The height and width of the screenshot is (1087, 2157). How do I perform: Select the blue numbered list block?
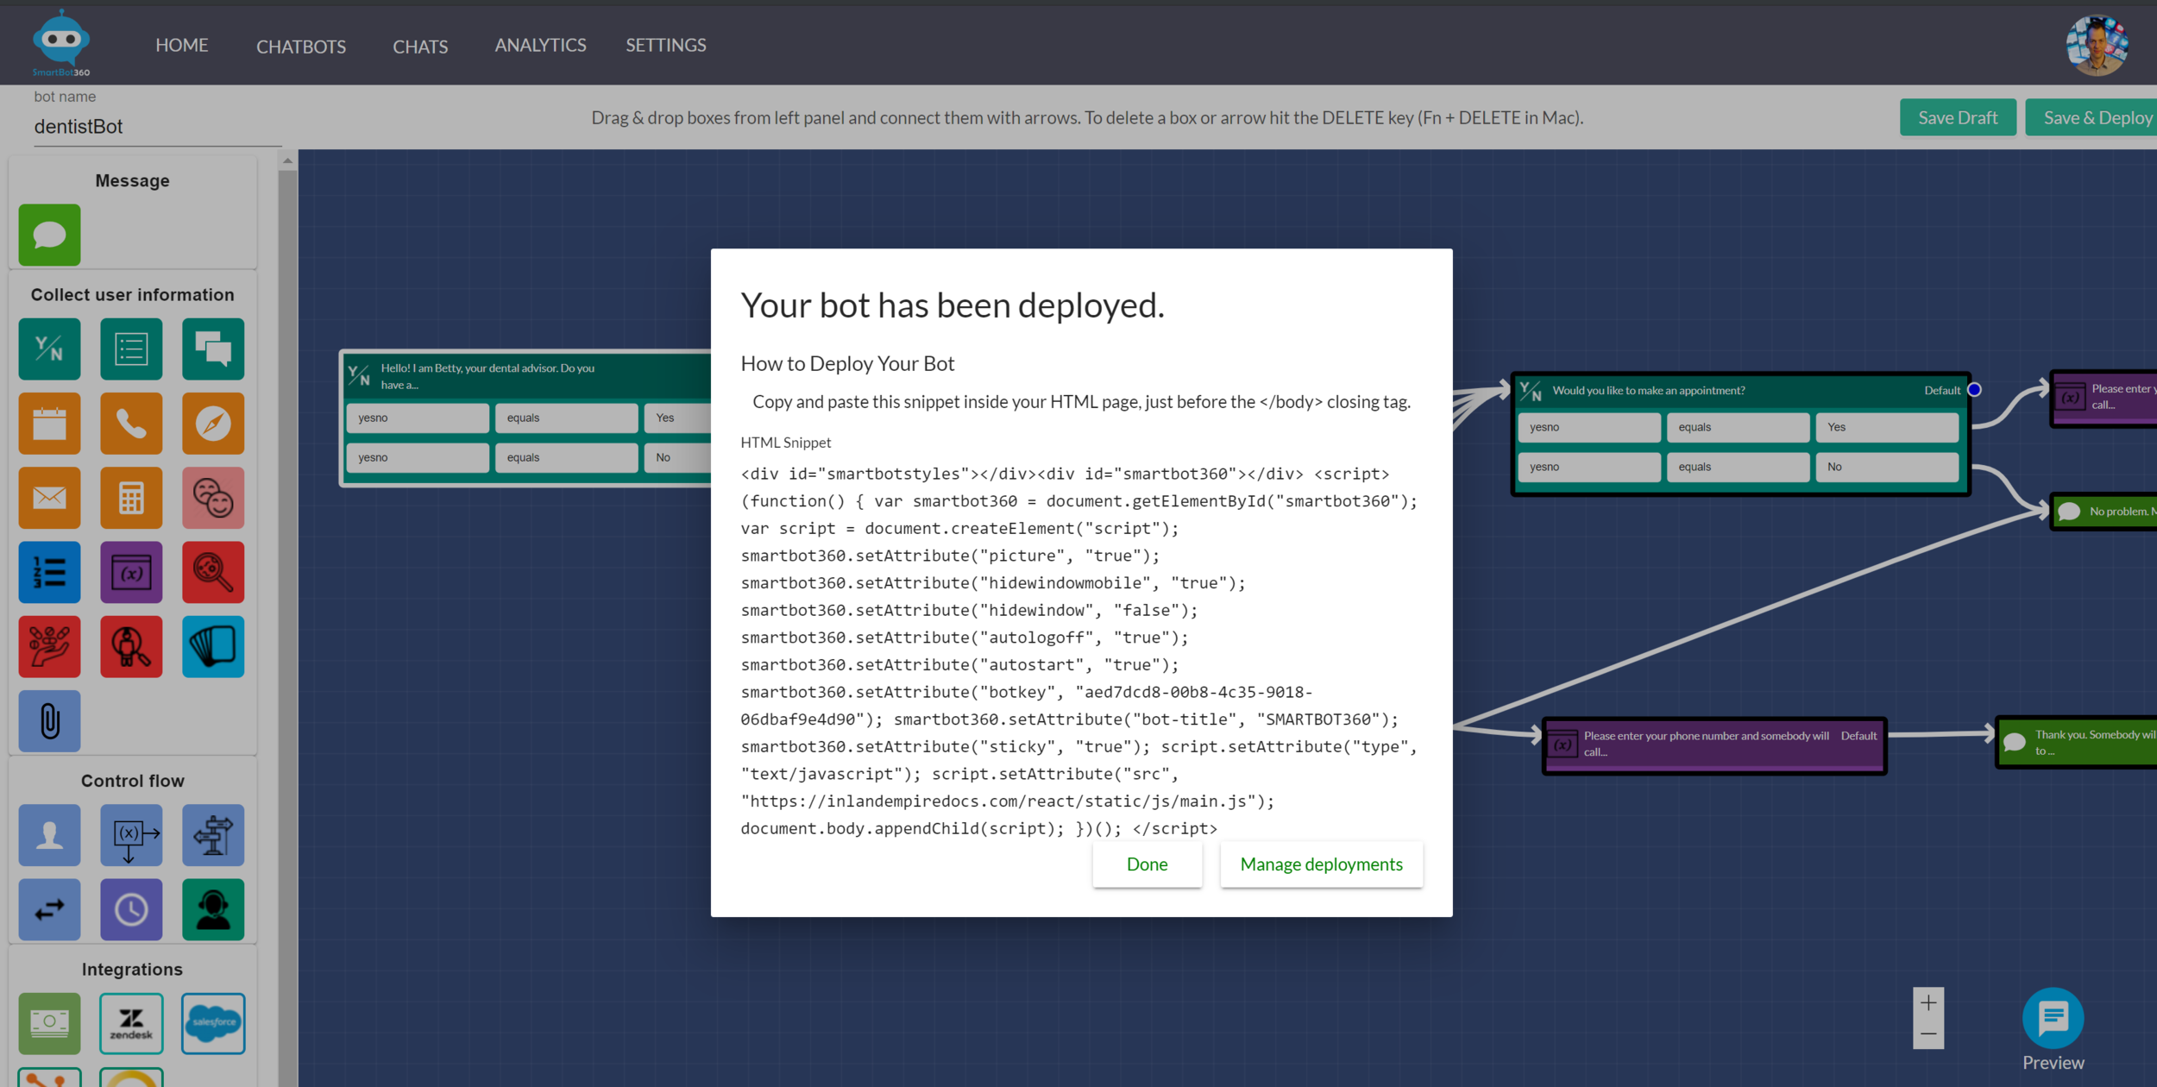click(x=49, y=572)
